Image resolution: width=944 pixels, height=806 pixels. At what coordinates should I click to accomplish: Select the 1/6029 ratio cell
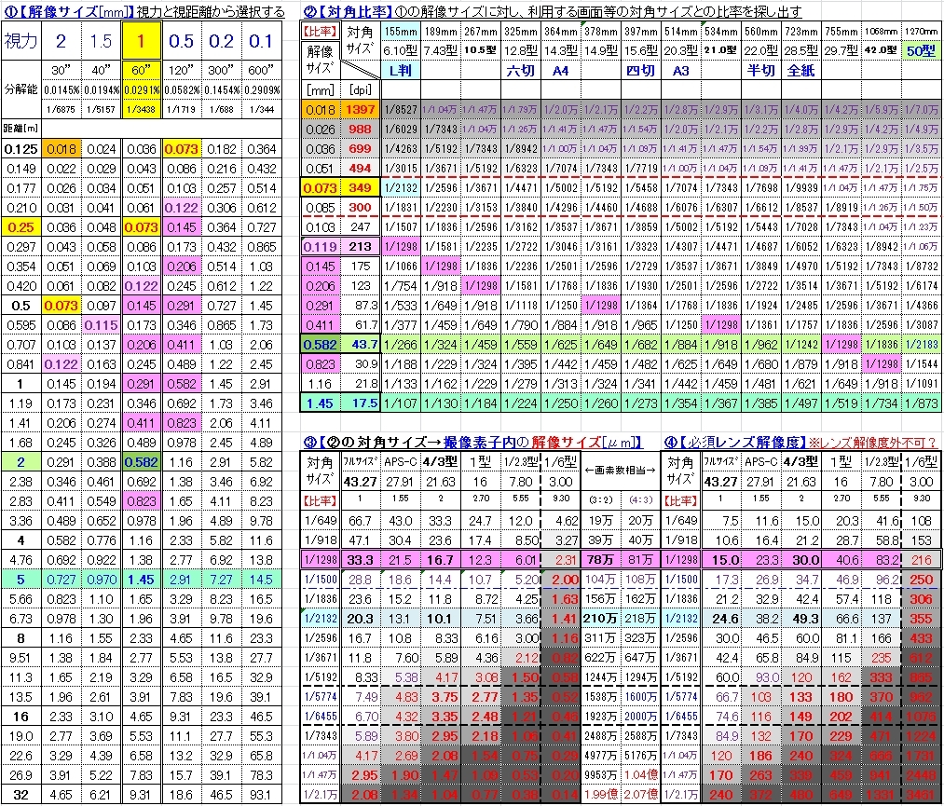[401, 129]
